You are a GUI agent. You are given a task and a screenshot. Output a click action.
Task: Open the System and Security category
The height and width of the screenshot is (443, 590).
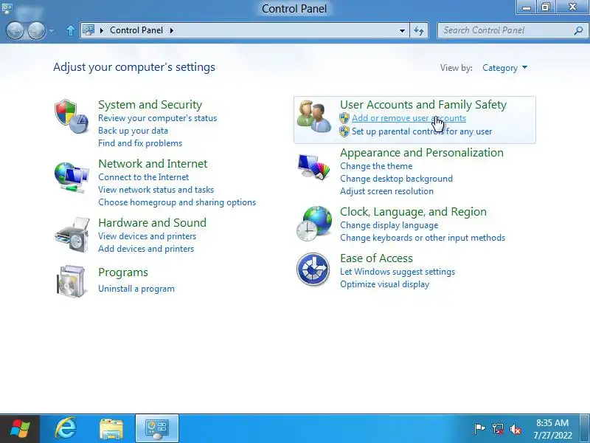click(150, 105)
